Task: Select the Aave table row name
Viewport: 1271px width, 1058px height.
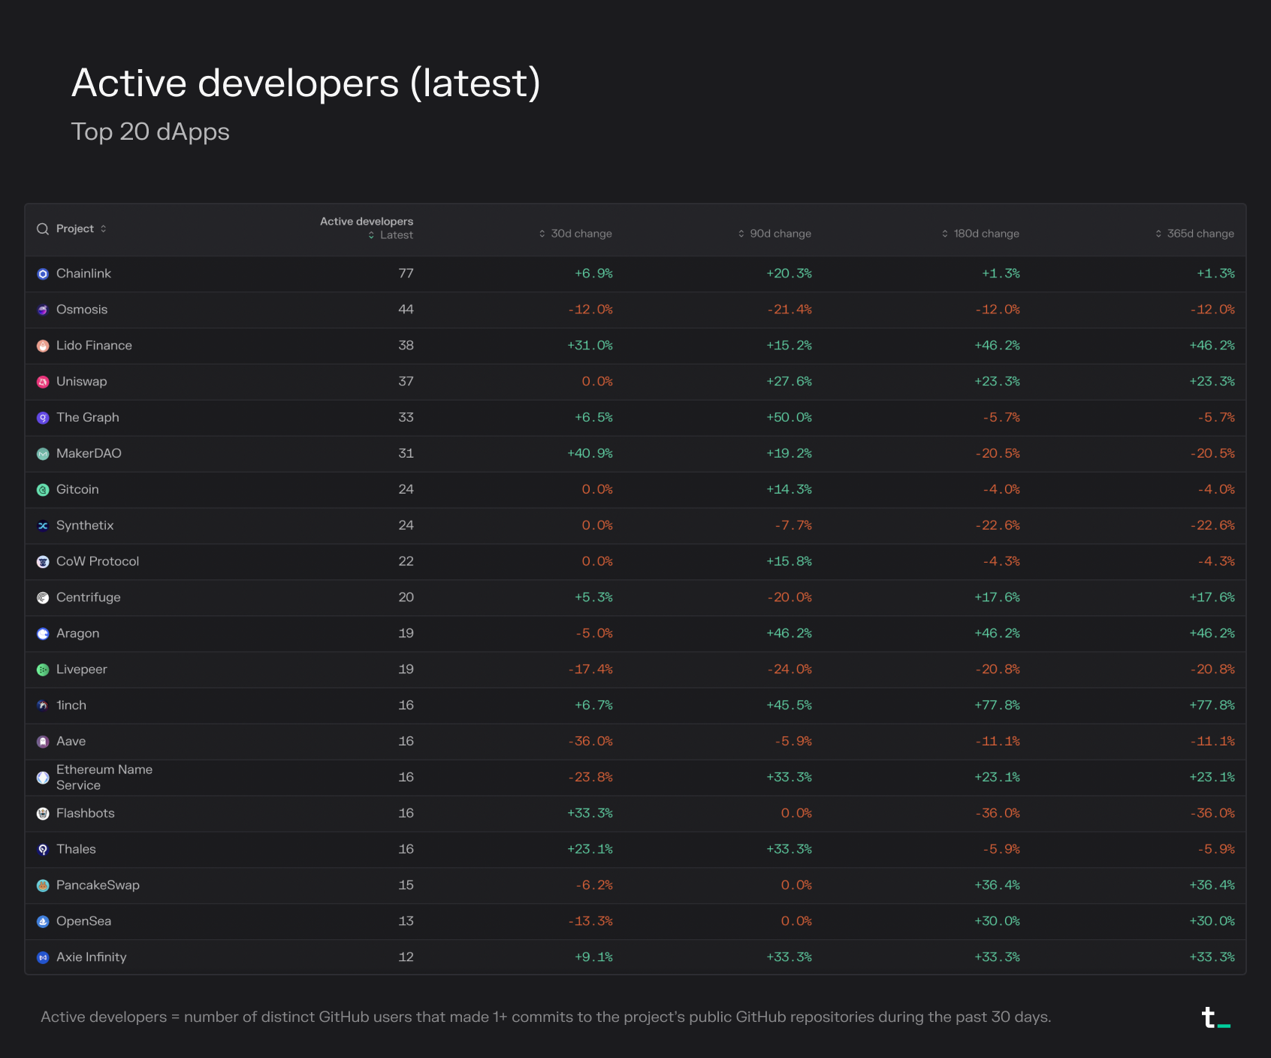Action: coord(71,742)
